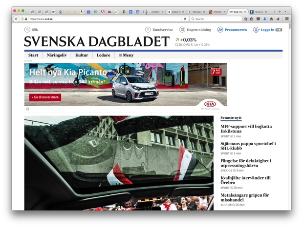Open the Firefox hamburger menu

[x=287, y=19]
